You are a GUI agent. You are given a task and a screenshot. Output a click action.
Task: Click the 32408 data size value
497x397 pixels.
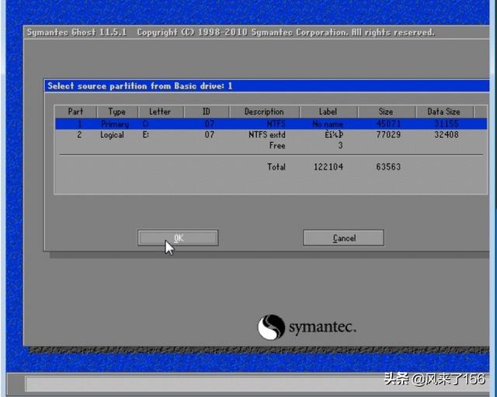click(x=447, y=135)
